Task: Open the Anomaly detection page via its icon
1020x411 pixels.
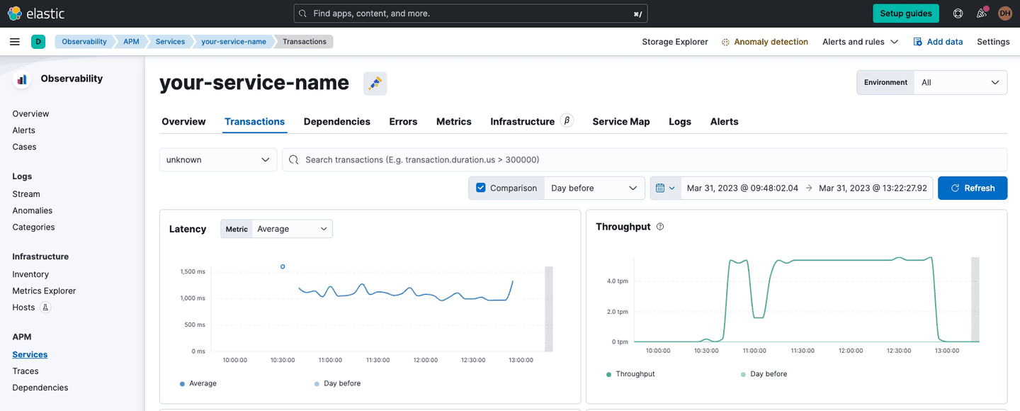Action: (x=725, y=41)
